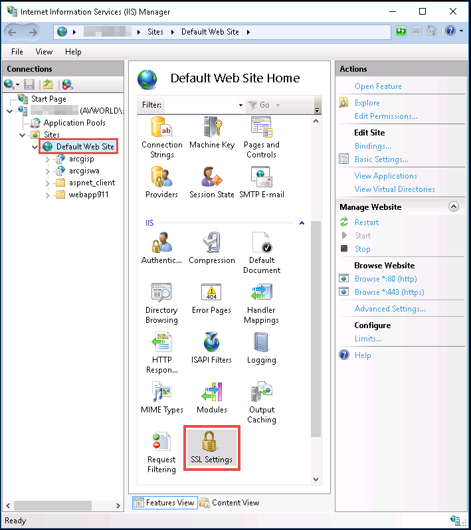Click the Save icon in Connections toolbar
The height and width of the screenshot is (530, 471).
click(x=29, y=84)
